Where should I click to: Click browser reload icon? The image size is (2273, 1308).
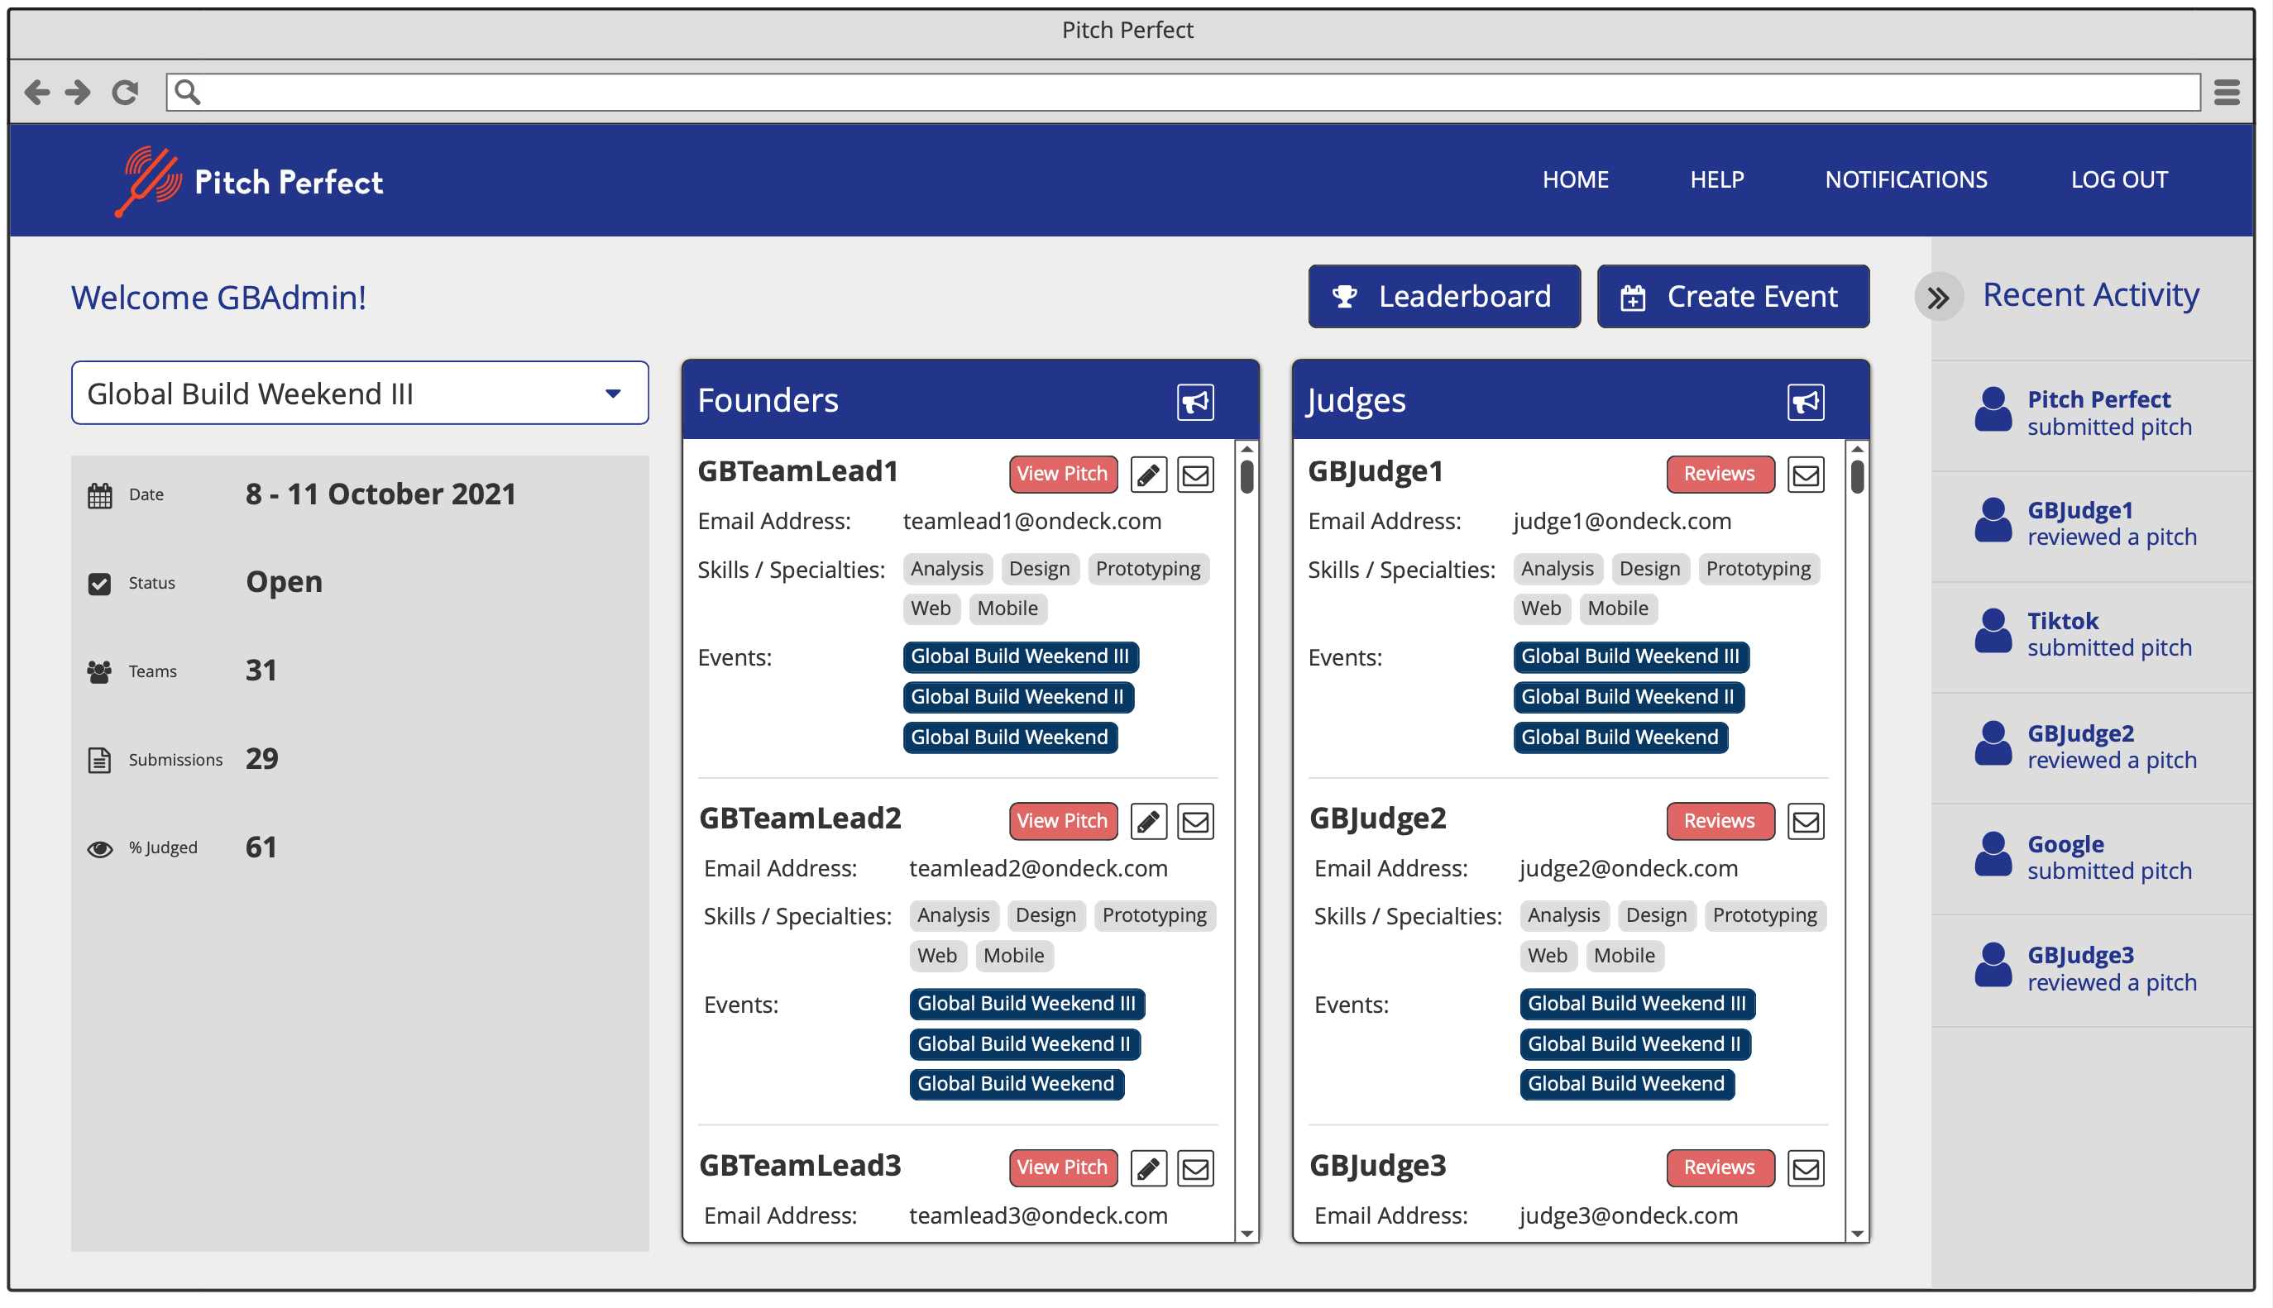point(125,92)
